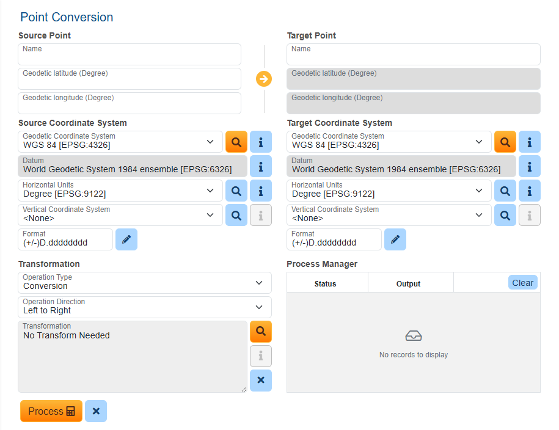Open the Operation Direction dropdown
559x430 pixels.
pyautogui.click(x=145, y=307)
